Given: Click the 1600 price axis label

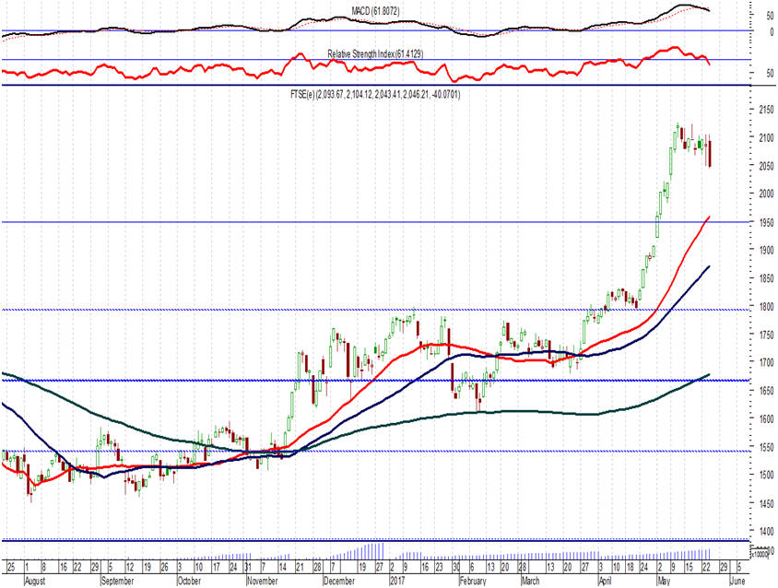Looking at the screenshot, I should (x=767, y=418).
